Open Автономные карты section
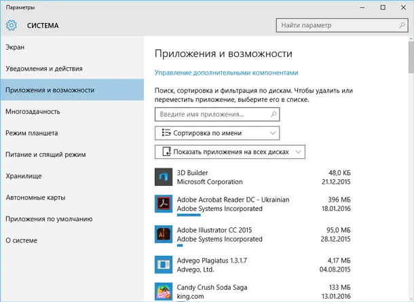 coord(72,197)
